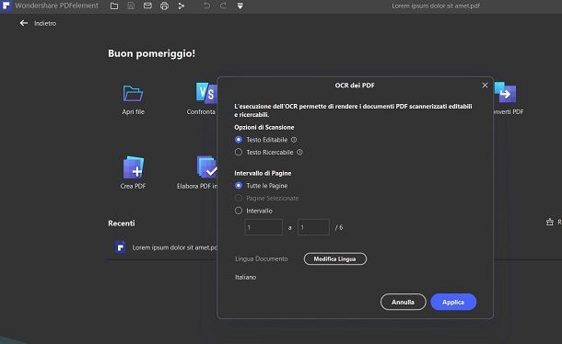The width and height of the screenshot is (562, 344).
Task: Click Crea PDF label
Action: (x=133, y=186)
